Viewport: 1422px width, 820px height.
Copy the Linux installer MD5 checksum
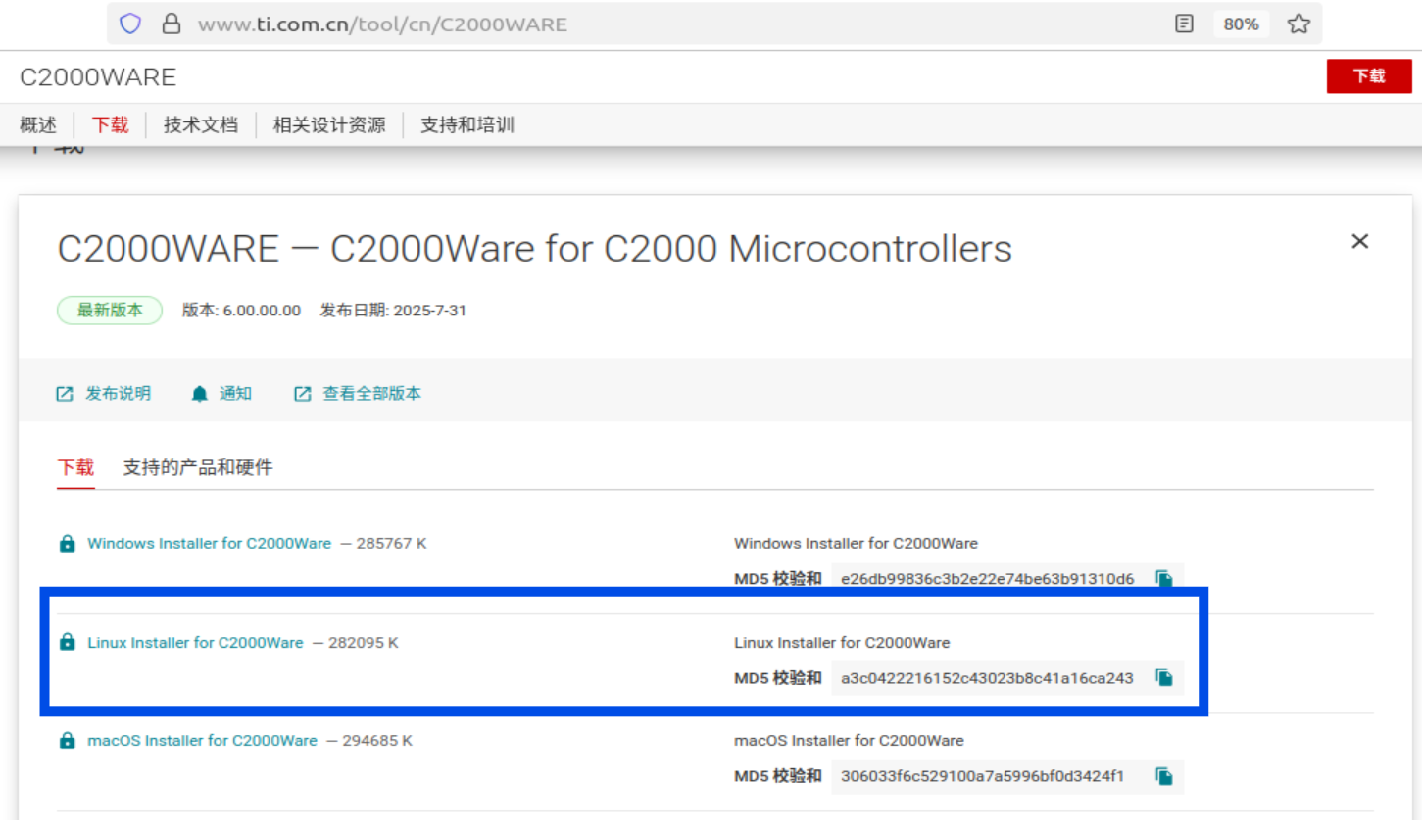1164,678
